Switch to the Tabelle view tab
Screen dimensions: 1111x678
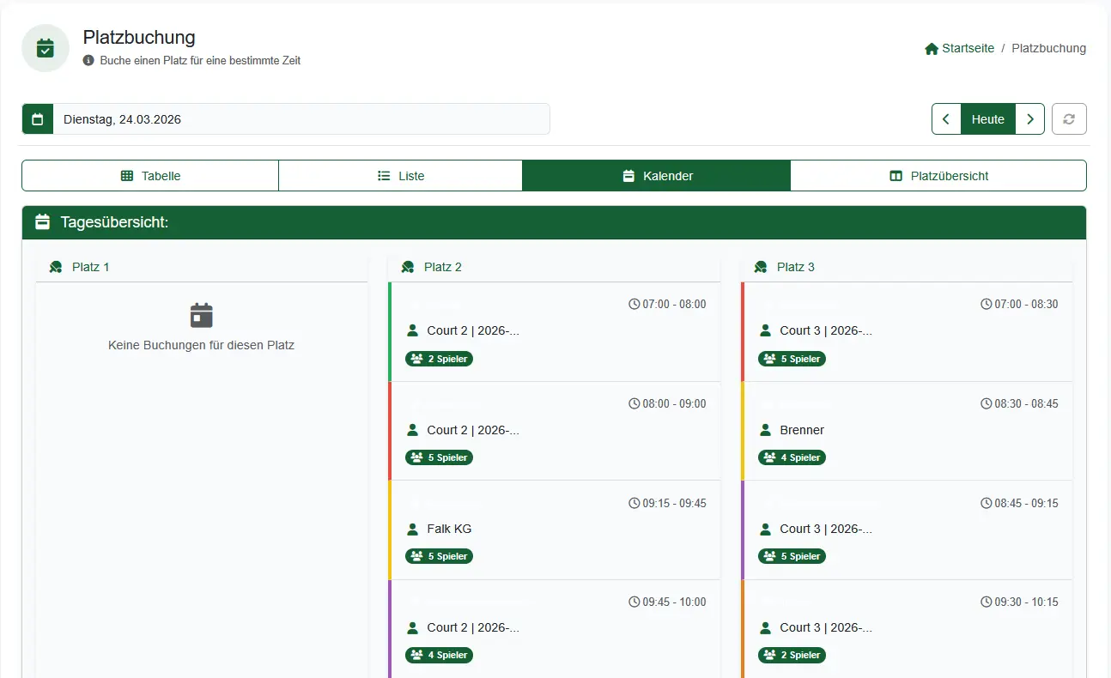coord(150,176)
